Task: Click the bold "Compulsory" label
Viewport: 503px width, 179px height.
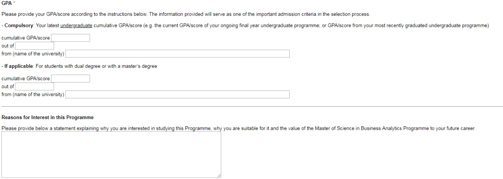Action: 19,26
